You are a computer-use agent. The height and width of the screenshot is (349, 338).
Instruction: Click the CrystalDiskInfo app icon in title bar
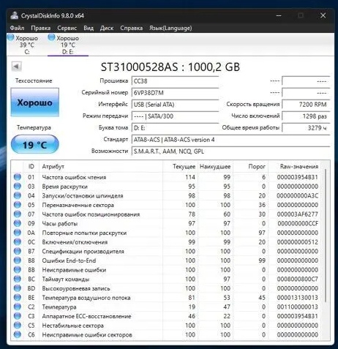pyautogui.click(x=15, y=15)
